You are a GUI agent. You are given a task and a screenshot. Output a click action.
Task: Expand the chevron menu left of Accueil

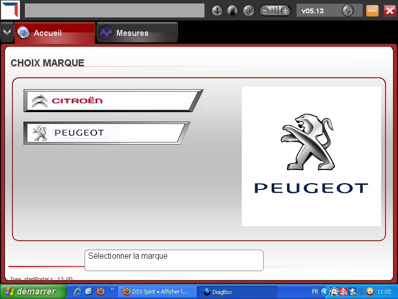click(x=6, y=32)
